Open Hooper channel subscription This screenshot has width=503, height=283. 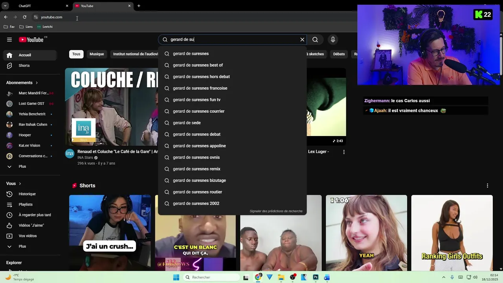[x=31, y=135]
